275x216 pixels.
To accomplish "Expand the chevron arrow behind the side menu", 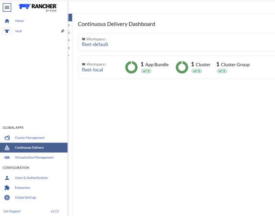I will coord(68,56).
